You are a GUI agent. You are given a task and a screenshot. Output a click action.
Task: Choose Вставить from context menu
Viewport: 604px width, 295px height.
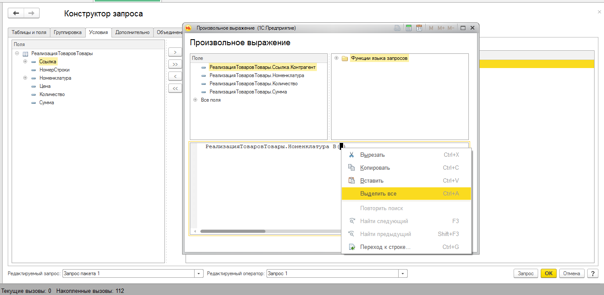[x=406, y=181]
